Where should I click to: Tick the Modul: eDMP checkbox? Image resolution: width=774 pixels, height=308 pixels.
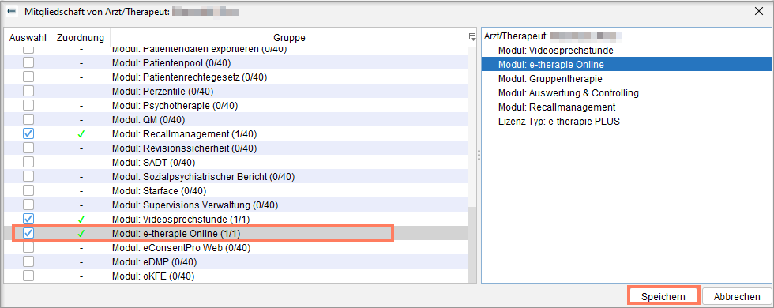click(x=28, y=261)
